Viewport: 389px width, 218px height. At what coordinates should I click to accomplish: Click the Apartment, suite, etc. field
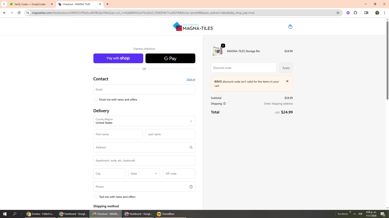144,160
